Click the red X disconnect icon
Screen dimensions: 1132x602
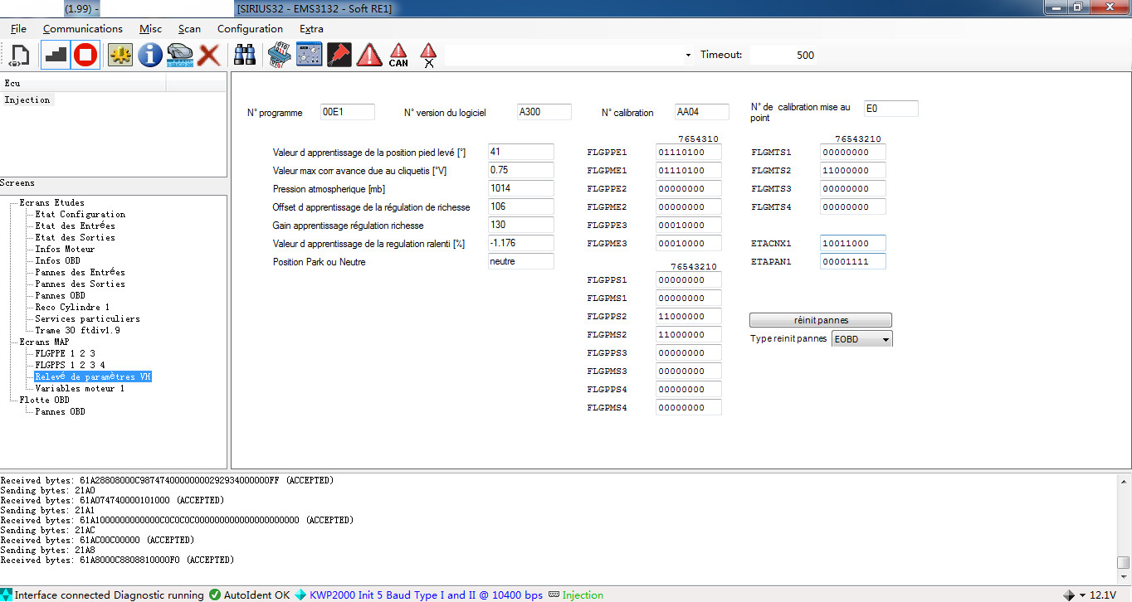tap(208, 55)
